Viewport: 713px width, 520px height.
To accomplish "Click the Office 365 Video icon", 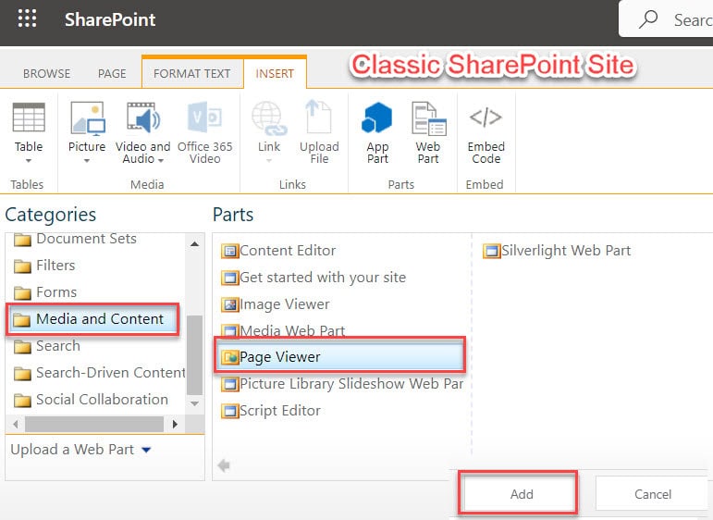I will [x=204, y=118].
